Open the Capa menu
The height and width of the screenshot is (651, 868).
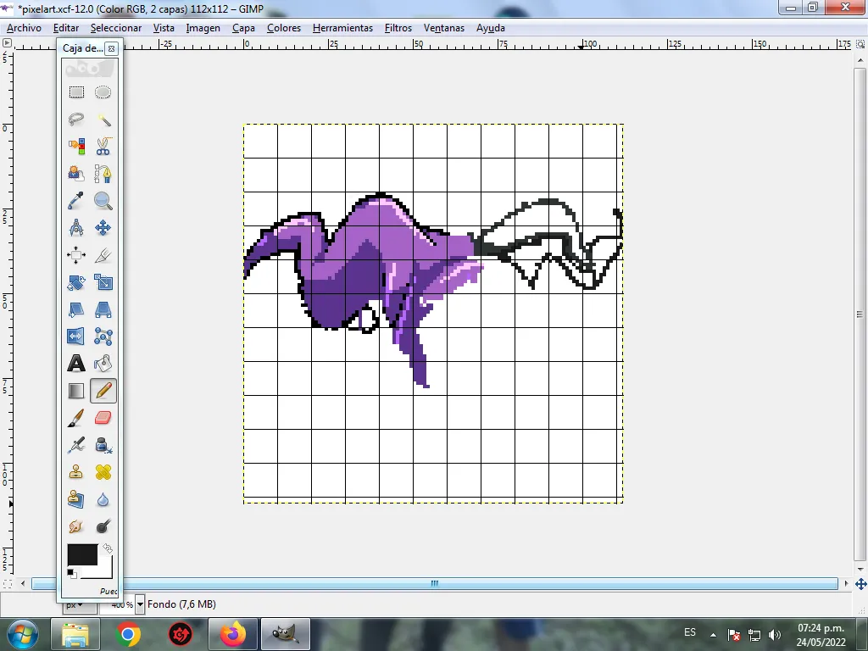click(x=243, y=28)
